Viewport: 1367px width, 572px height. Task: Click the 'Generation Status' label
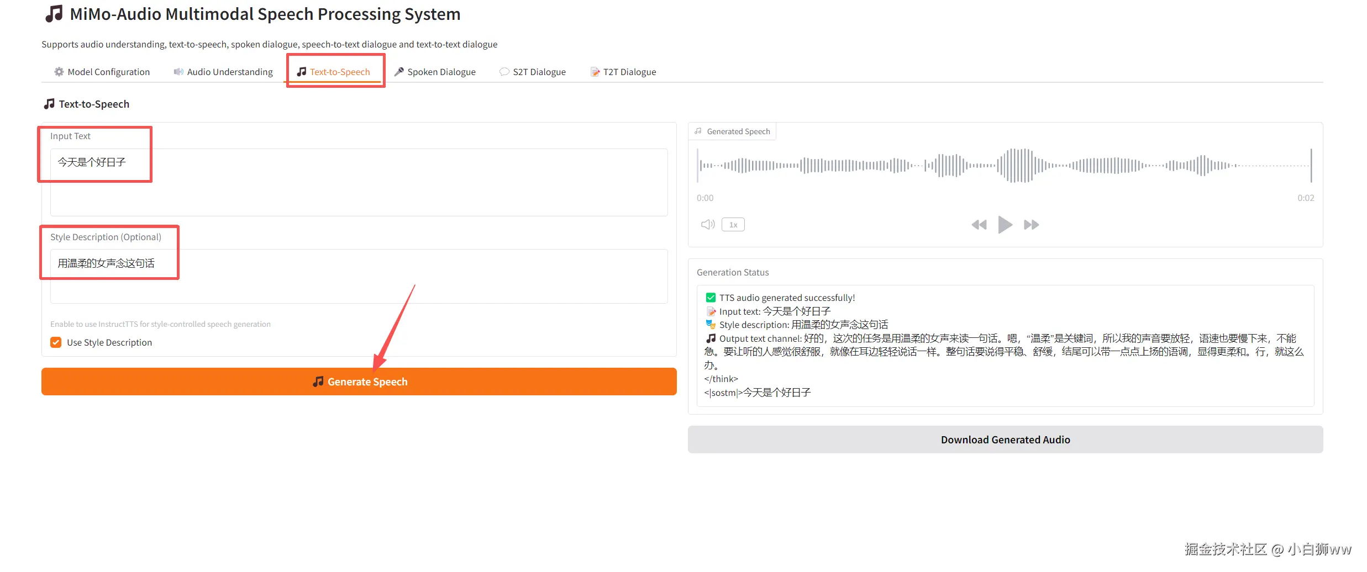(x=733, y=272)
